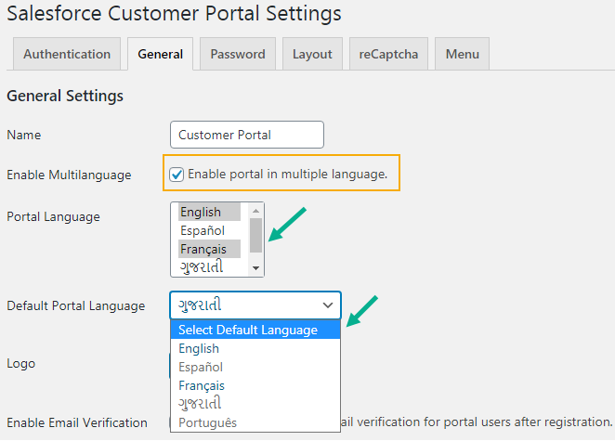Select ગુજરાતી in Portal Language list
Screen dimensions: 615x441
click(x=209, y=267)
